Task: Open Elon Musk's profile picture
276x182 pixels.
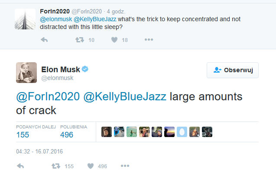Action: [26, 73]
